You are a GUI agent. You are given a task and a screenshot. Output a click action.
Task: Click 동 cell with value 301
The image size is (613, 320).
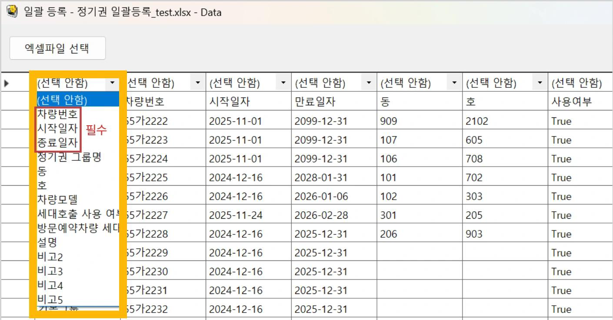tap(420, 215)
